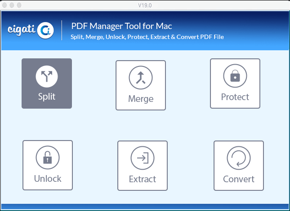Click the Cigati round Ci logo
The height and width of the screenshot is (211, 290).
pos(45,31)
